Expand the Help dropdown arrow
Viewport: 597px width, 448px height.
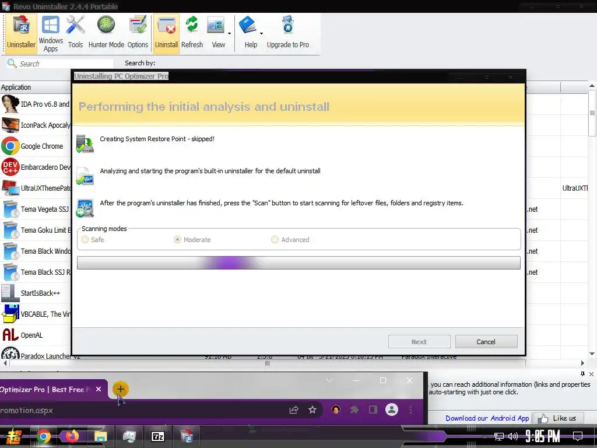click(262, 33)
